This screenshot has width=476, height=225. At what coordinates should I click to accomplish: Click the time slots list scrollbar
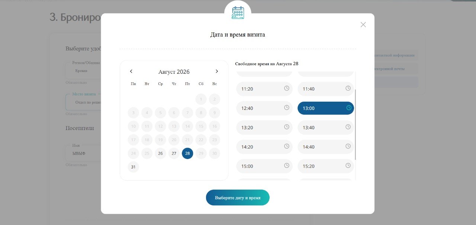[356, 124]
